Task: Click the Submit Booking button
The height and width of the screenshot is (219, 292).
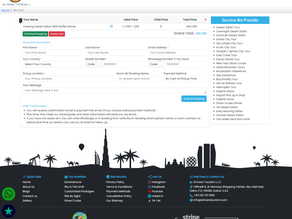Action: (x=194, y=99)
